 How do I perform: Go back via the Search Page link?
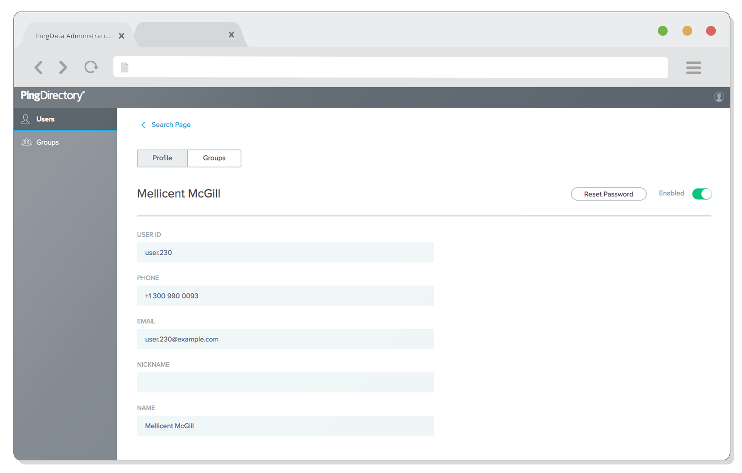point(171,125)
